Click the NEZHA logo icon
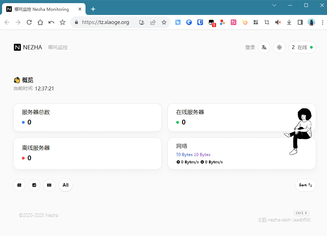Viewport: 327px width, 236px height. click(17, 47)
